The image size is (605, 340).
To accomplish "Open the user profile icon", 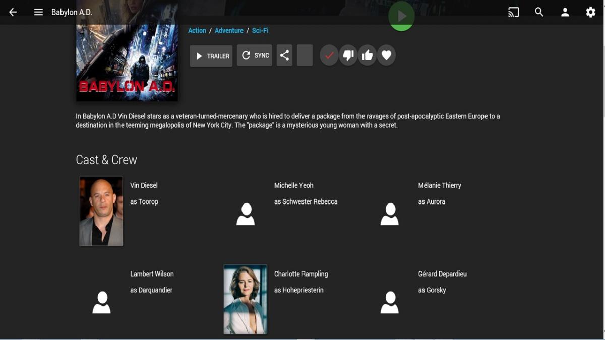I will coord(565,12).
